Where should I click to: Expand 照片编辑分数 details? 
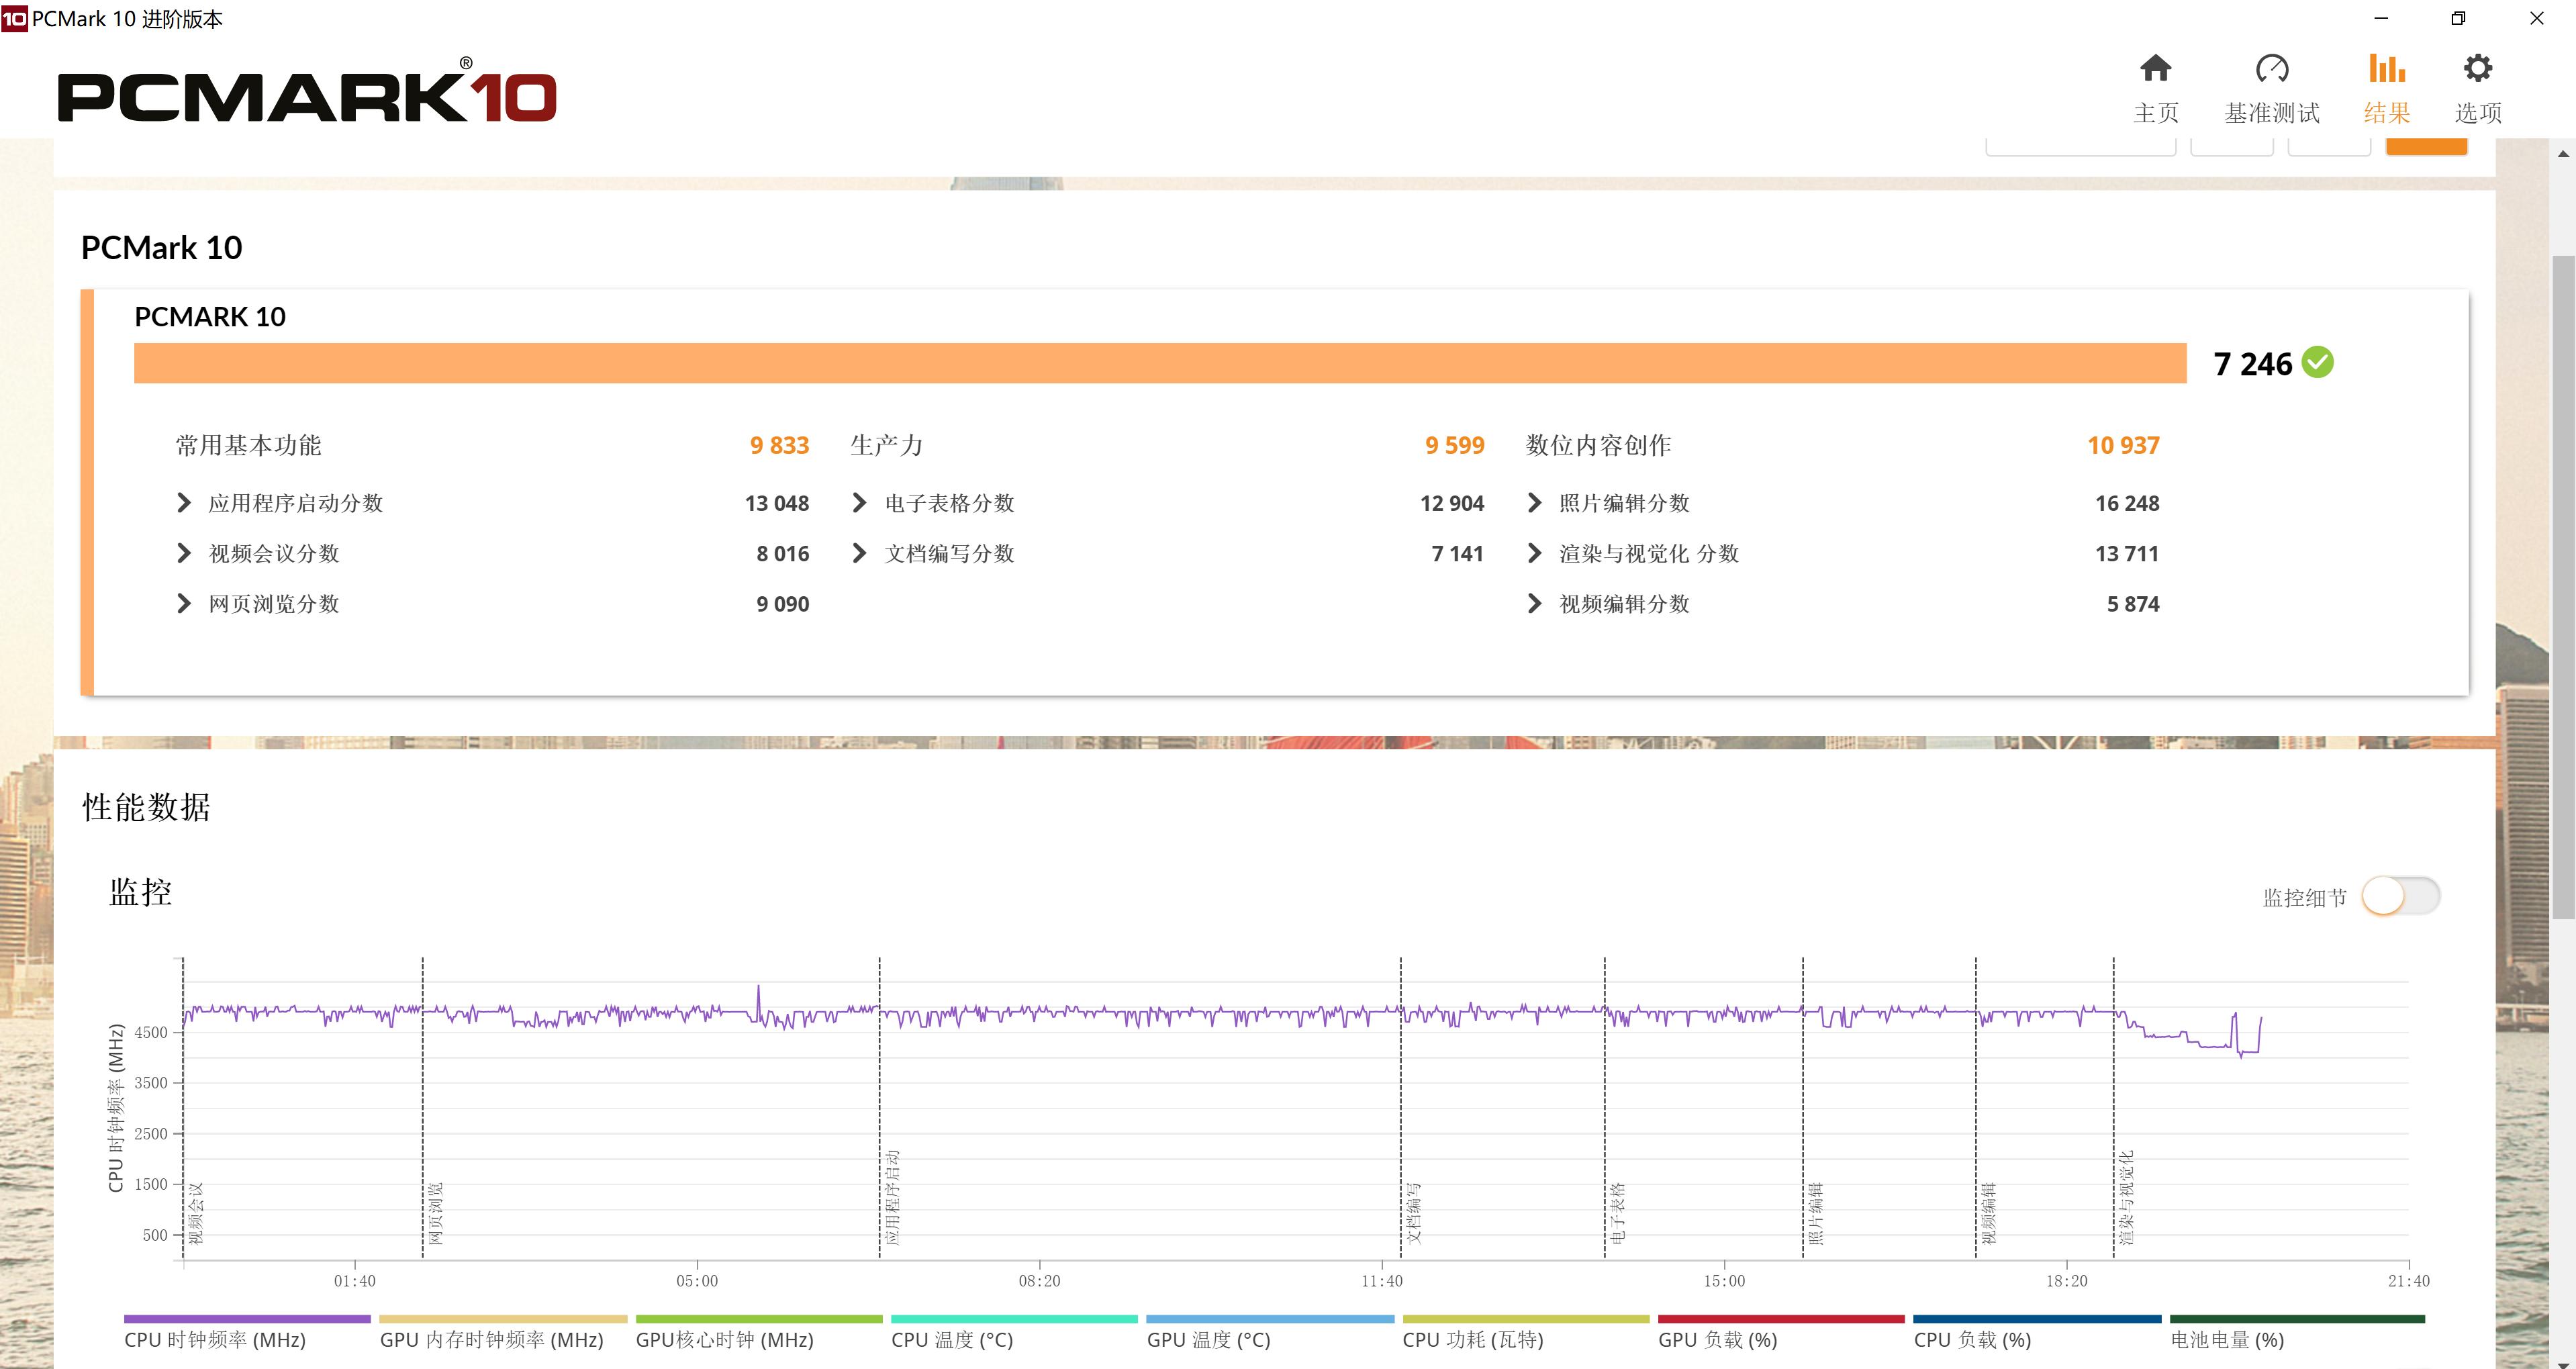click(x=1534, y=503)
